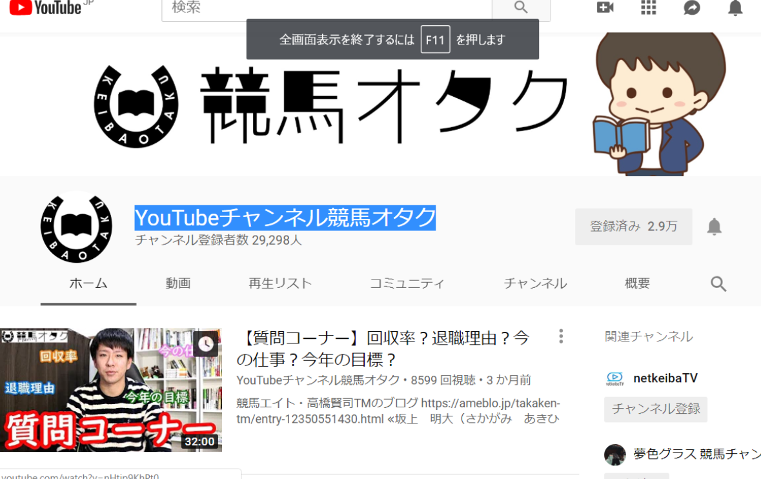Click チャンネル登録 button under netkeibaTV
The image size is (761, 479).
point(656,409)
